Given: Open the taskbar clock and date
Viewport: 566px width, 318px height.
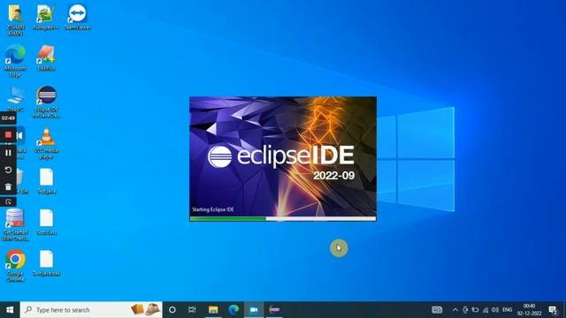Looking at the screenshot, I should click(529, 310).
